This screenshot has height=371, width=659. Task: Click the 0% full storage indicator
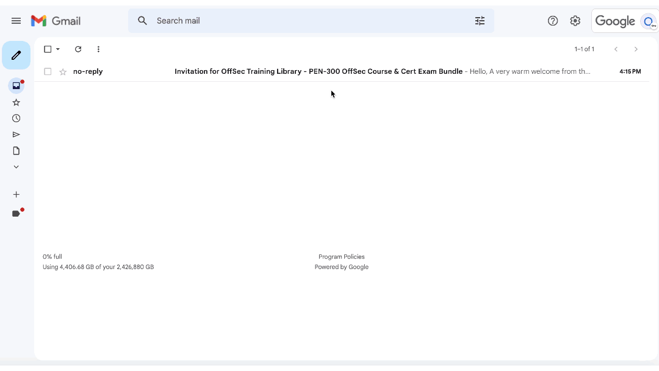pyautogui.click(x=52, y=256)
